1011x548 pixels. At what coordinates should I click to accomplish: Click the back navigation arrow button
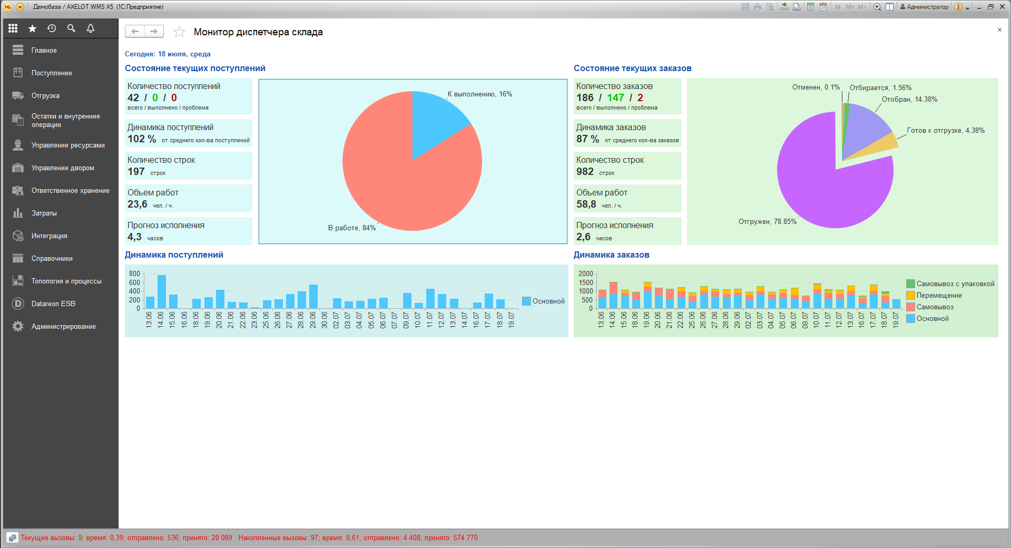click(135, 32)
